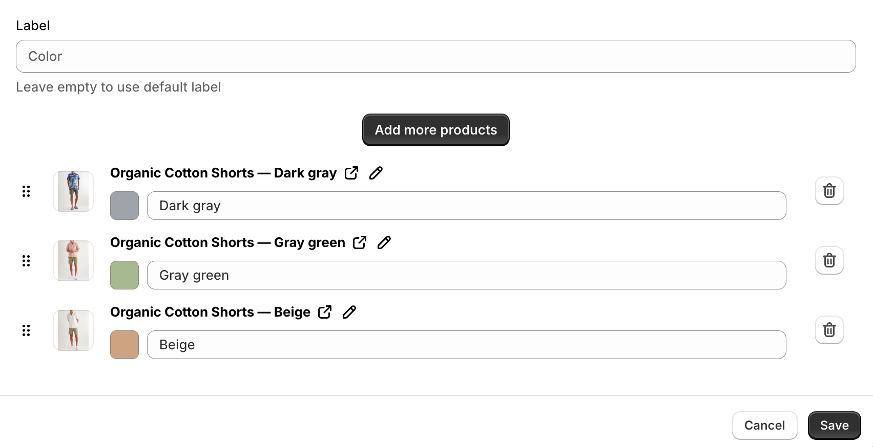Open the Gray green variant external link

coord(360,242)
